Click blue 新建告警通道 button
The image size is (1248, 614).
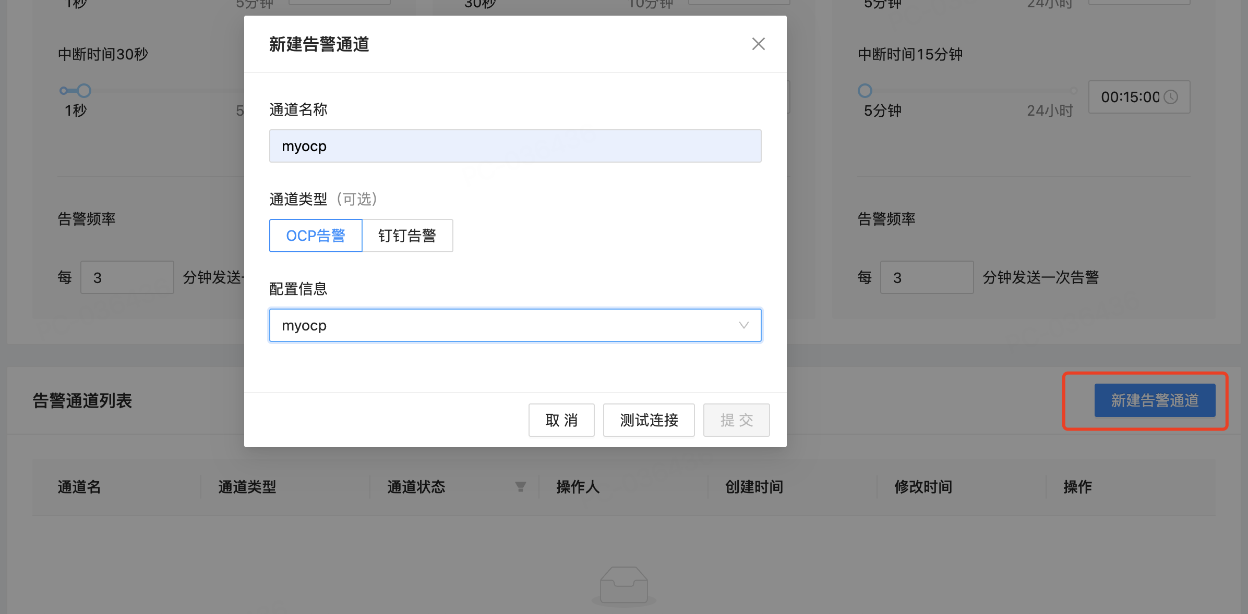click(x=1155, y=400)
